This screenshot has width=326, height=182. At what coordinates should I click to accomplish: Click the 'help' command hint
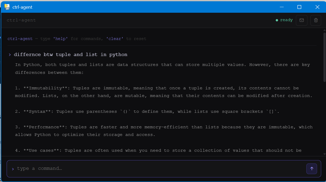tap(60, 39)
